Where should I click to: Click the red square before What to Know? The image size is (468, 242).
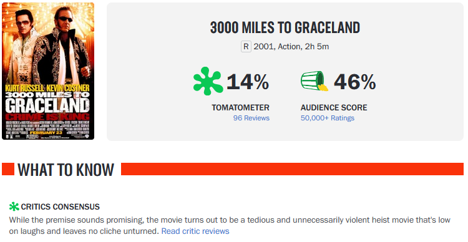[8, 169]
